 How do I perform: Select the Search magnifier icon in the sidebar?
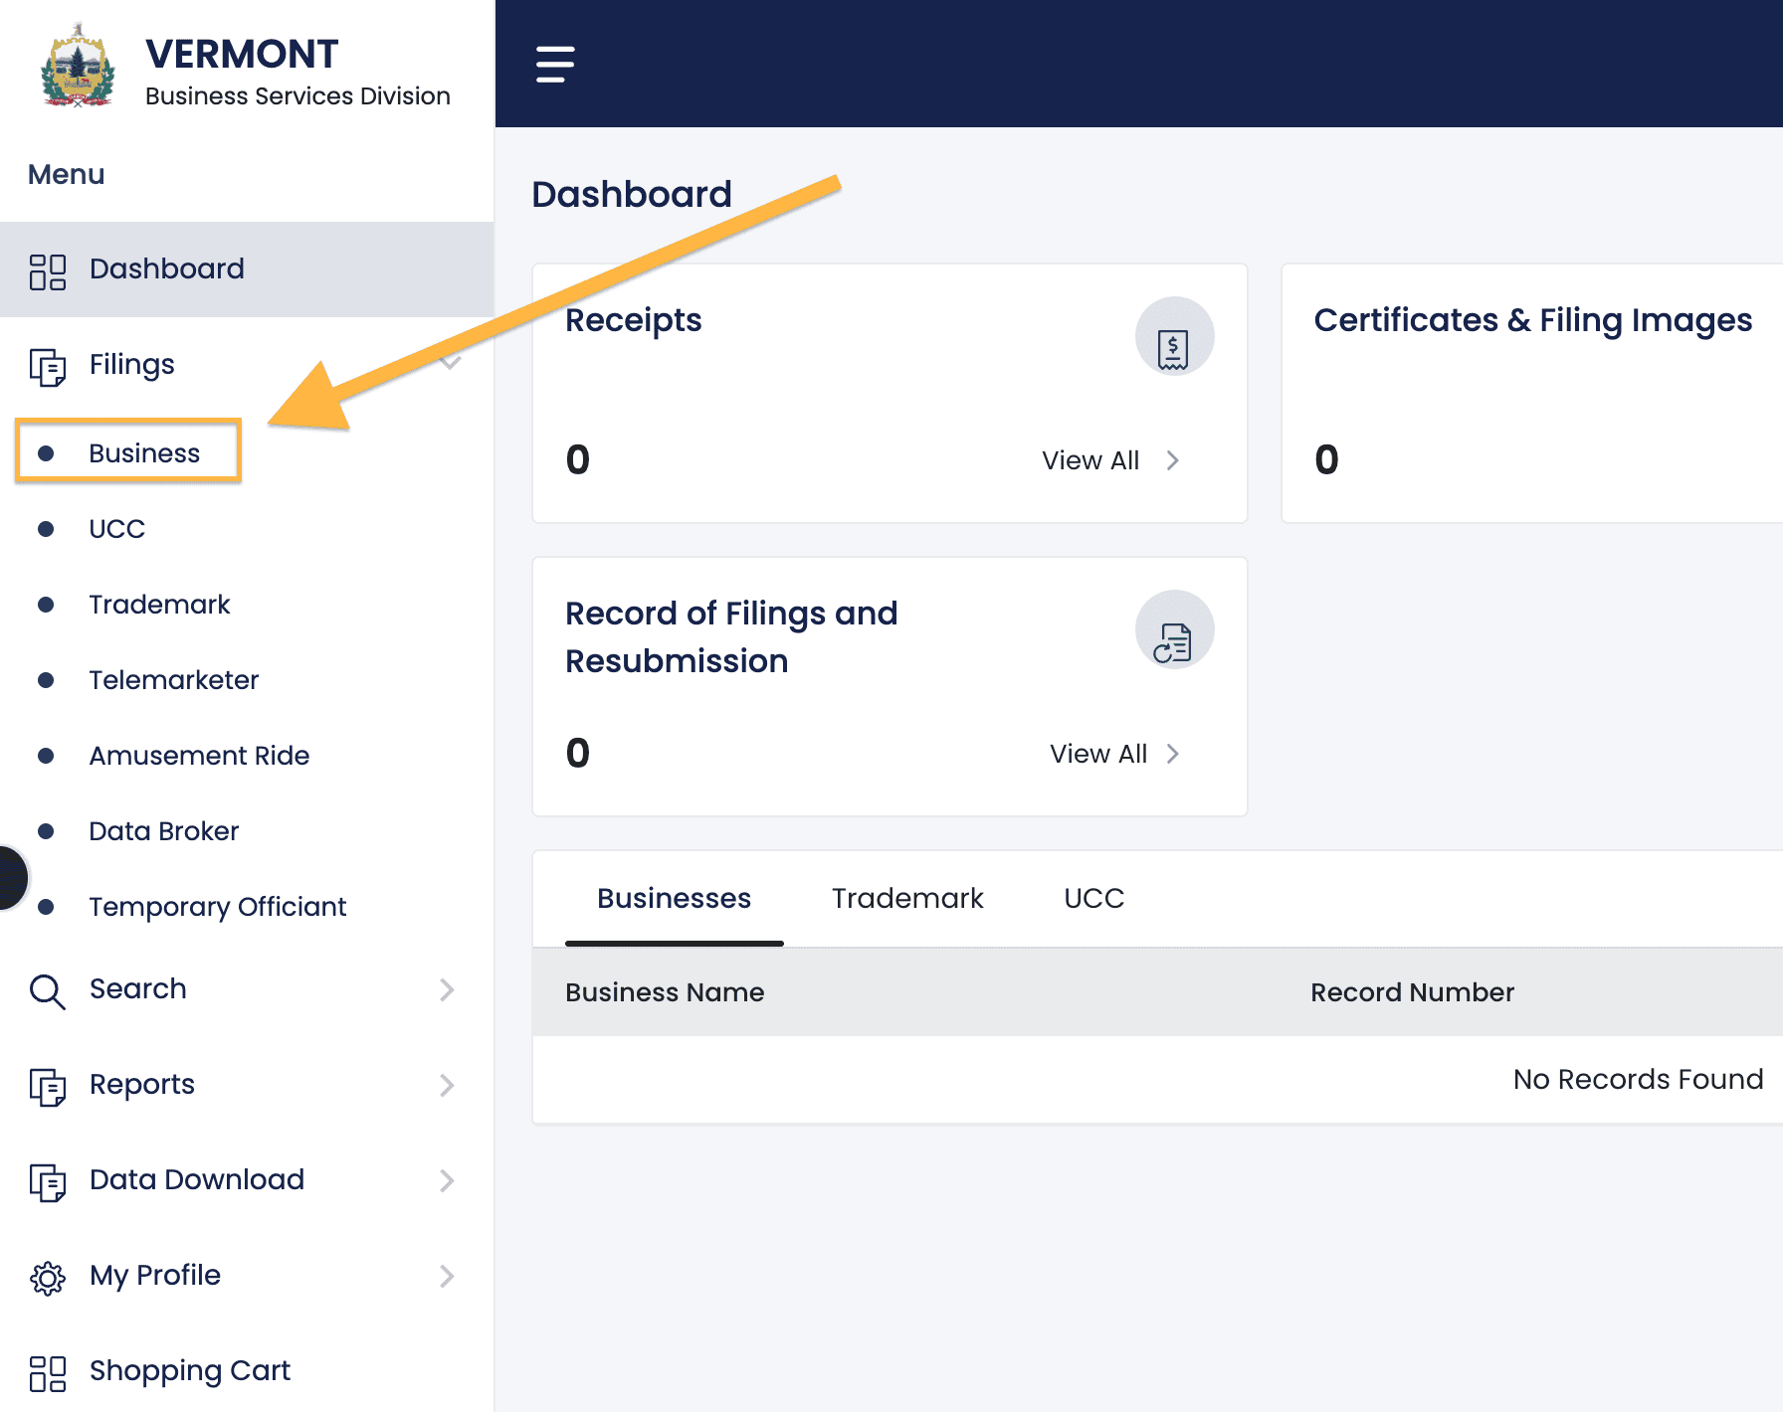(46, 989)
